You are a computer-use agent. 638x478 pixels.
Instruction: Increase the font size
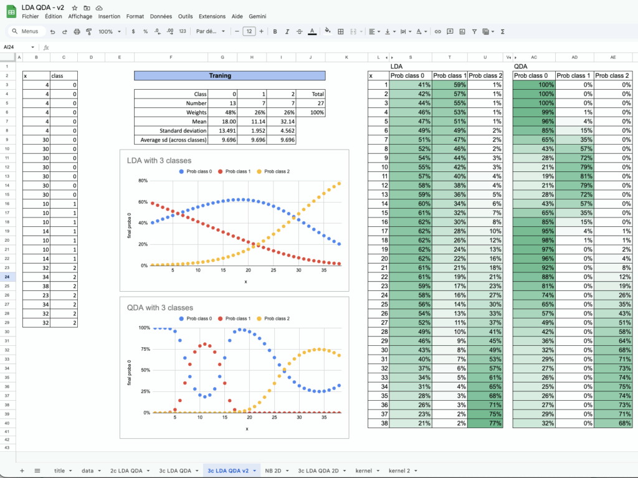[x=261, y=31]
